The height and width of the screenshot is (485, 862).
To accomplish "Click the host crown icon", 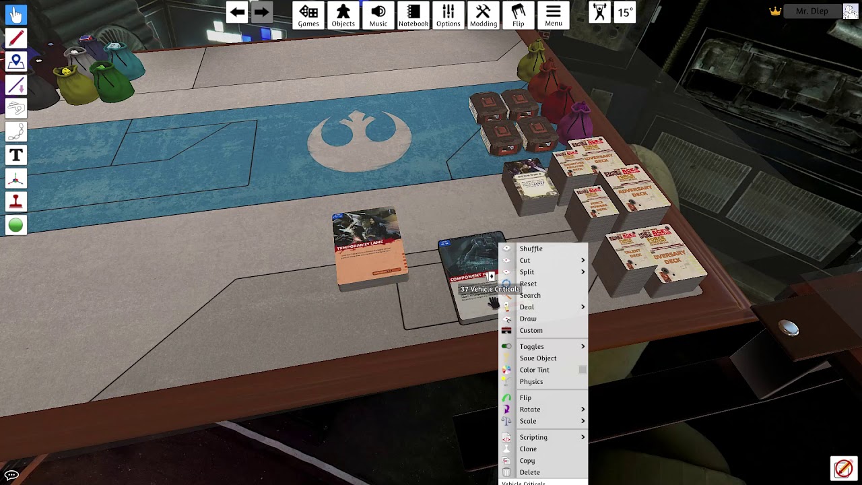I will [776, 11].
